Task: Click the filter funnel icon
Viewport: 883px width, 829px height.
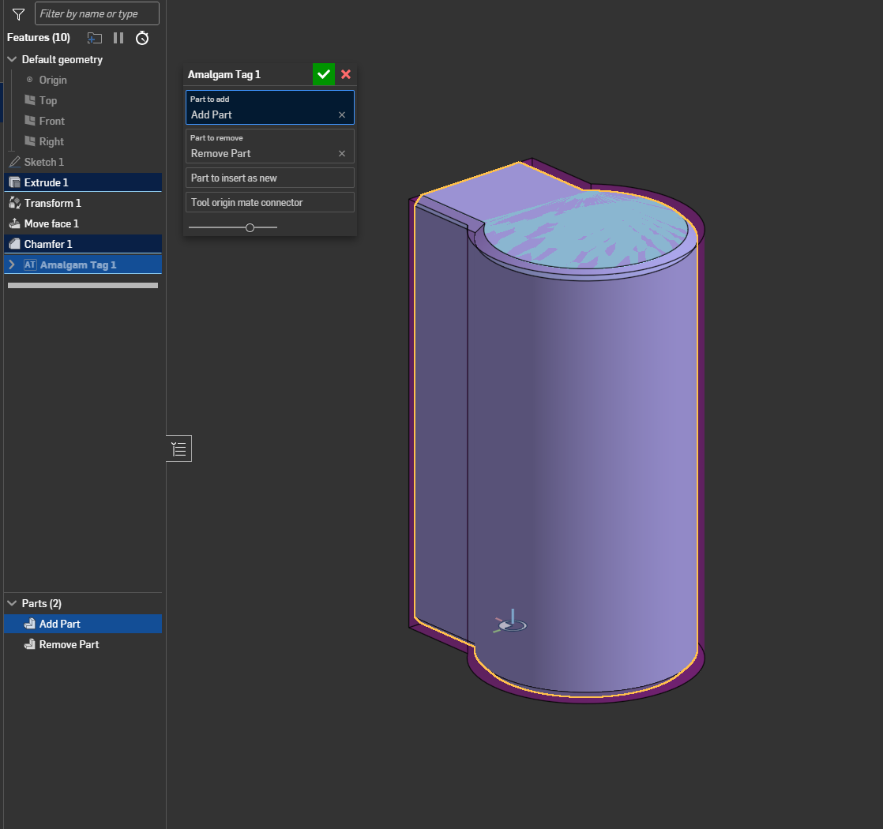Action: click(x=18, y=14)
